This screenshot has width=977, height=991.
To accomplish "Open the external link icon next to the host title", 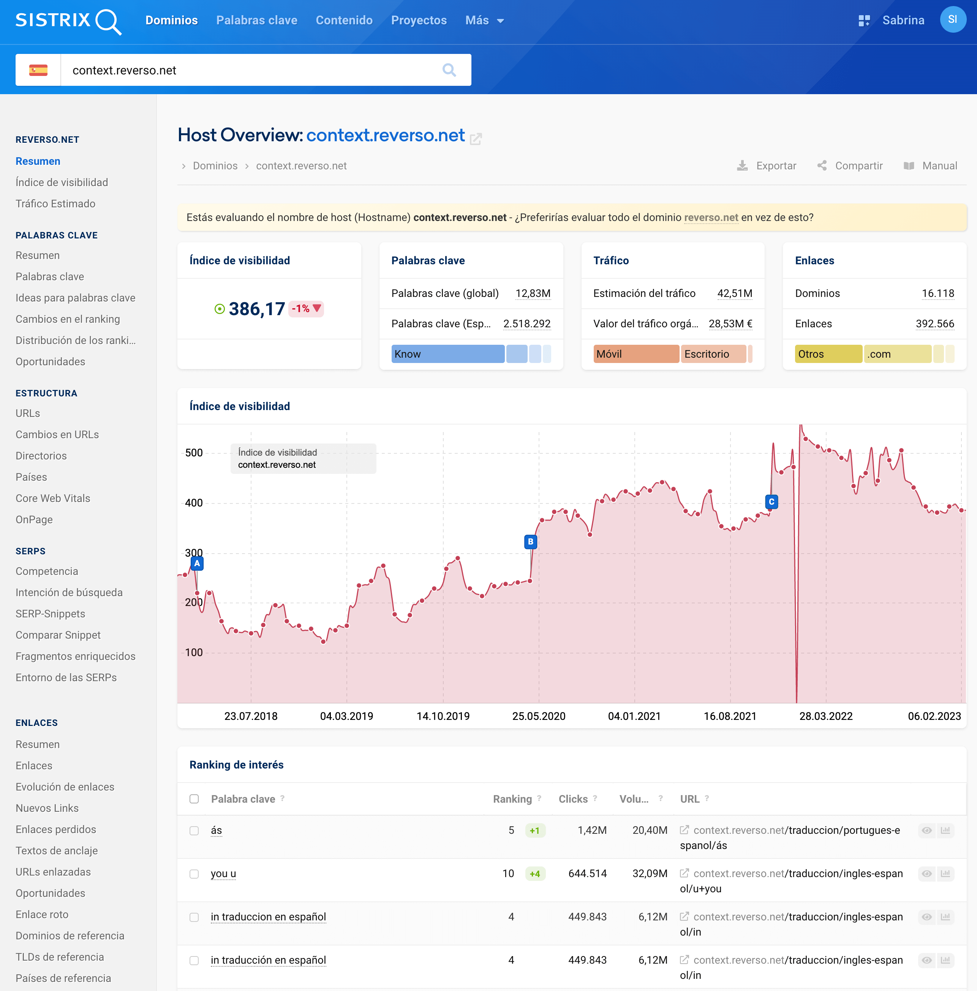I will (x=476, y=139).
